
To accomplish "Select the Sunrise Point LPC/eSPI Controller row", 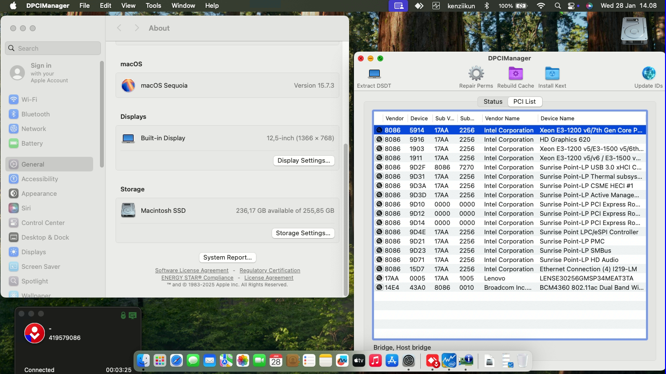I will click(510, 232).
